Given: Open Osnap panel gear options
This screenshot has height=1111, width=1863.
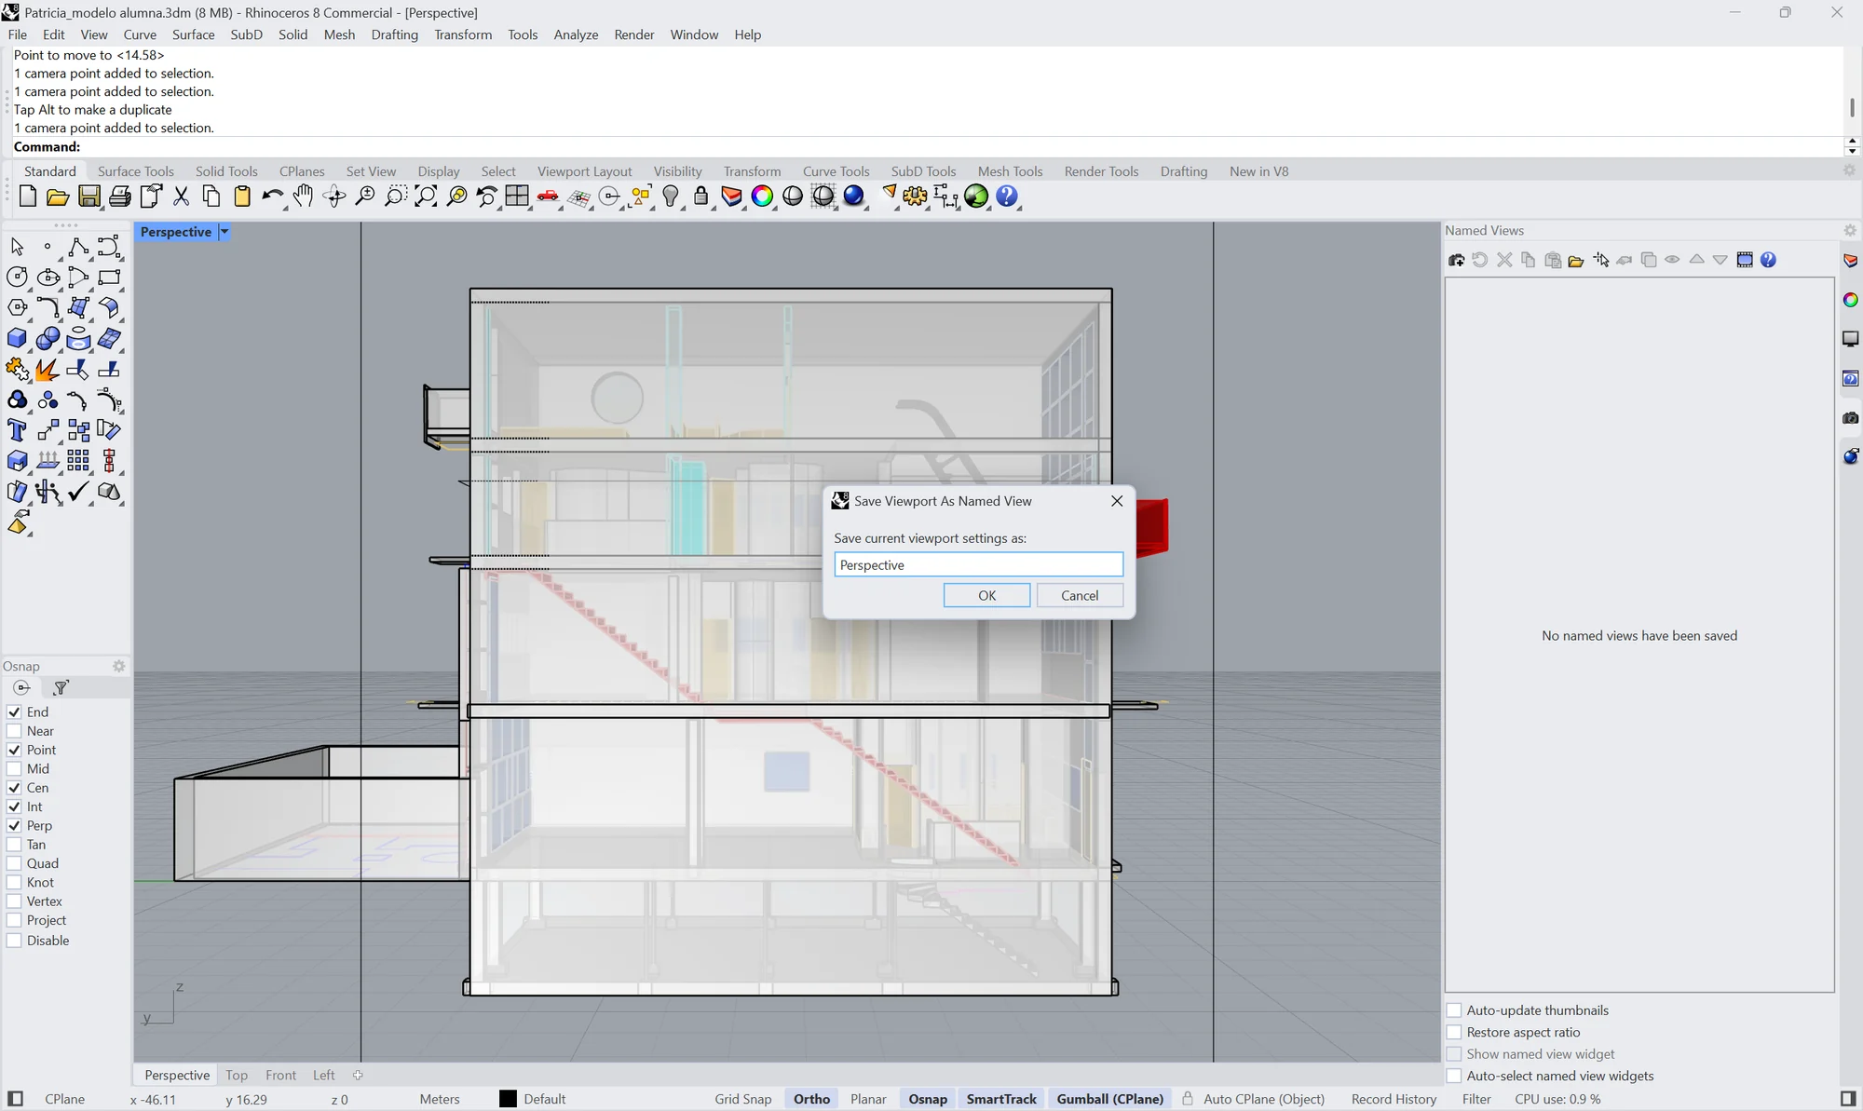Looking at the screenshot, I should click(119, 667).
